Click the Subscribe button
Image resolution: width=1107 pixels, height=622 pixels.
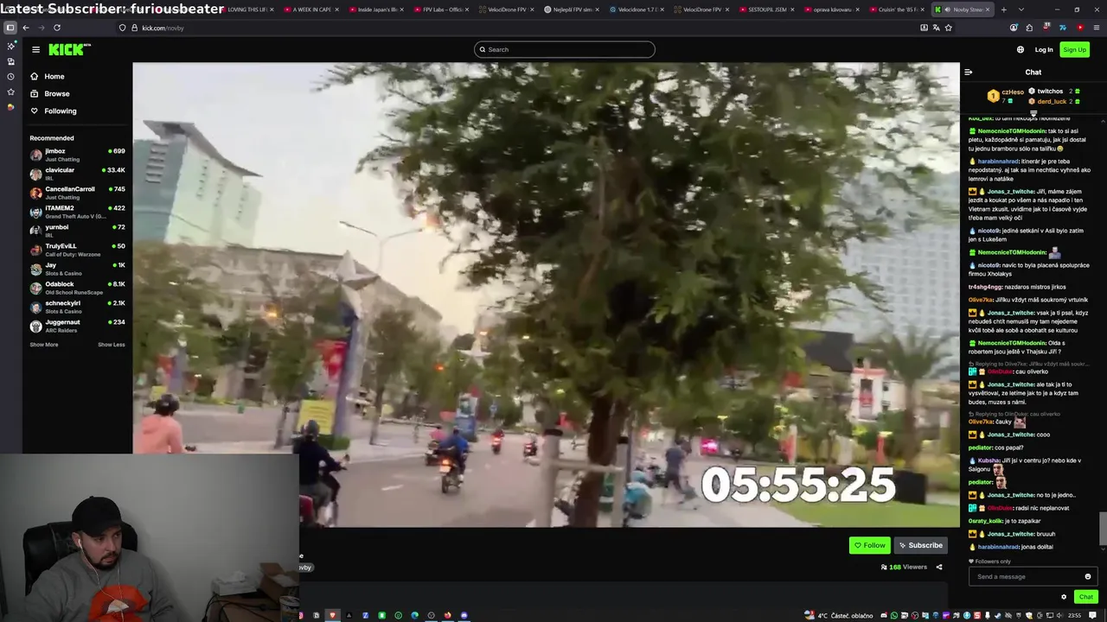tap(920, 545)
